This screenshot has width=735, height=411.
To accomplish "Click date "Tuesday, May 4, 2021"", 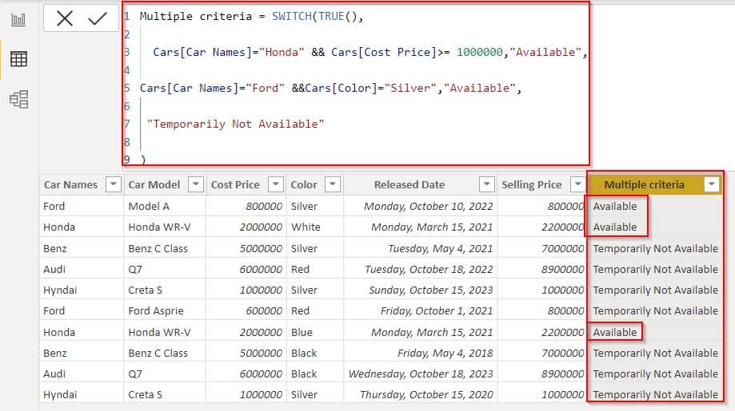I will [x=440, y=249].
